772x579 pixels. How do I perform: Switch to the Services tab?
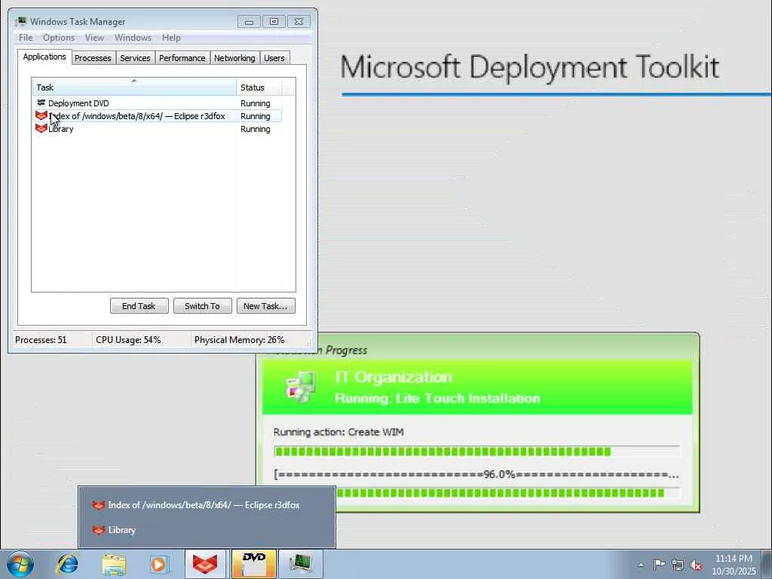pyautogui.click(x=135, y=58)
